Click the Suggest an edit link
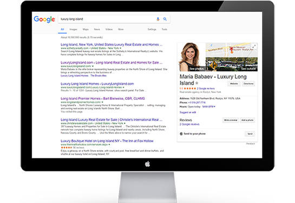295x203 pixels. point(188,112)
